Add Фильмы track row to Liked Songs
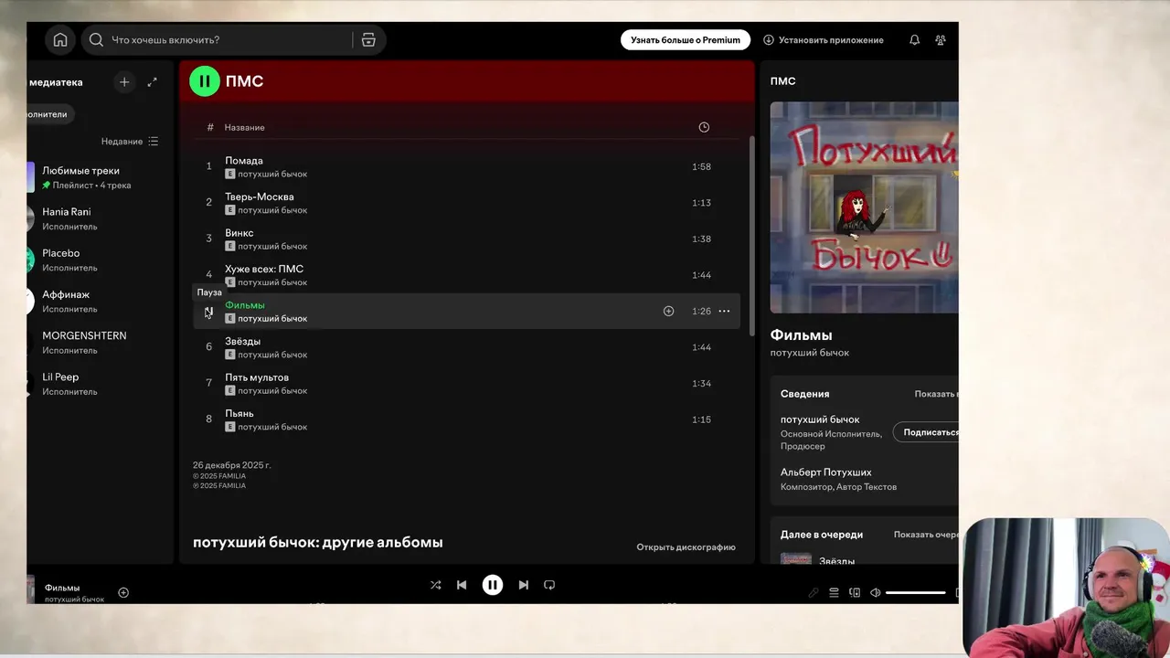This screenshot has width=1170, height=658. tap(668, 312)
